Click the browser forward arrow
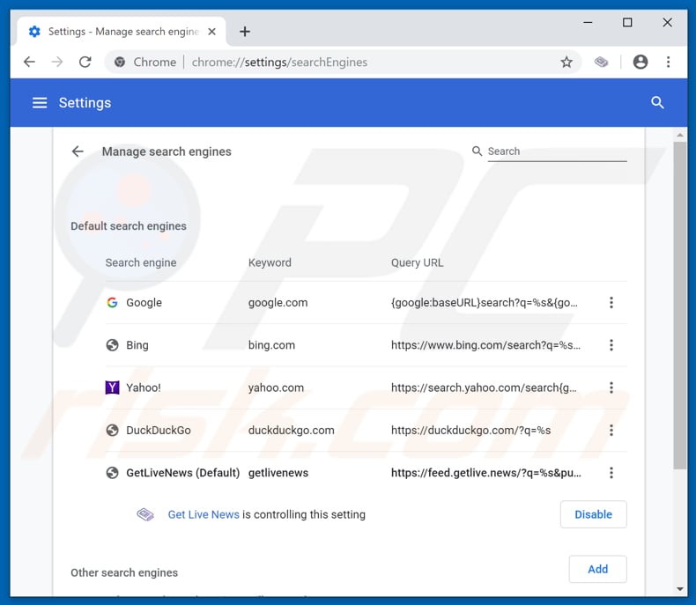Image resolution: width=696 pixels, height=605 pixels. tap(57, 63)
